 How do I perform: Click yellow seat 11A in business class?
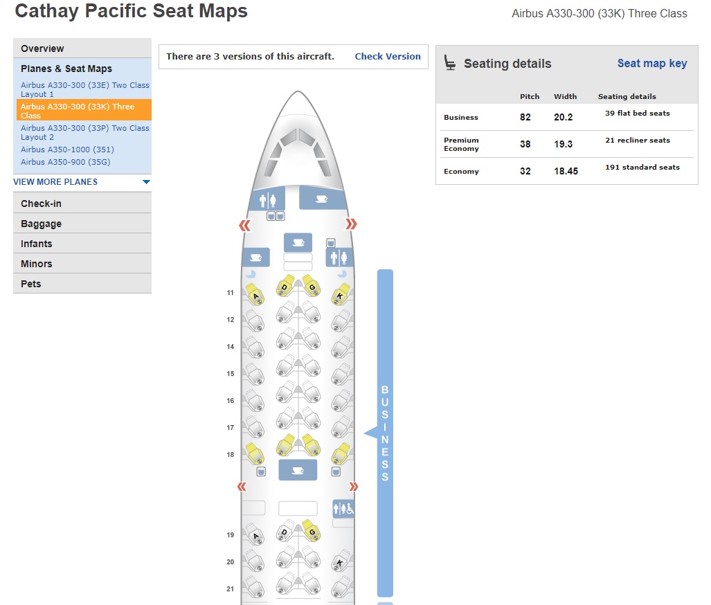255,294
